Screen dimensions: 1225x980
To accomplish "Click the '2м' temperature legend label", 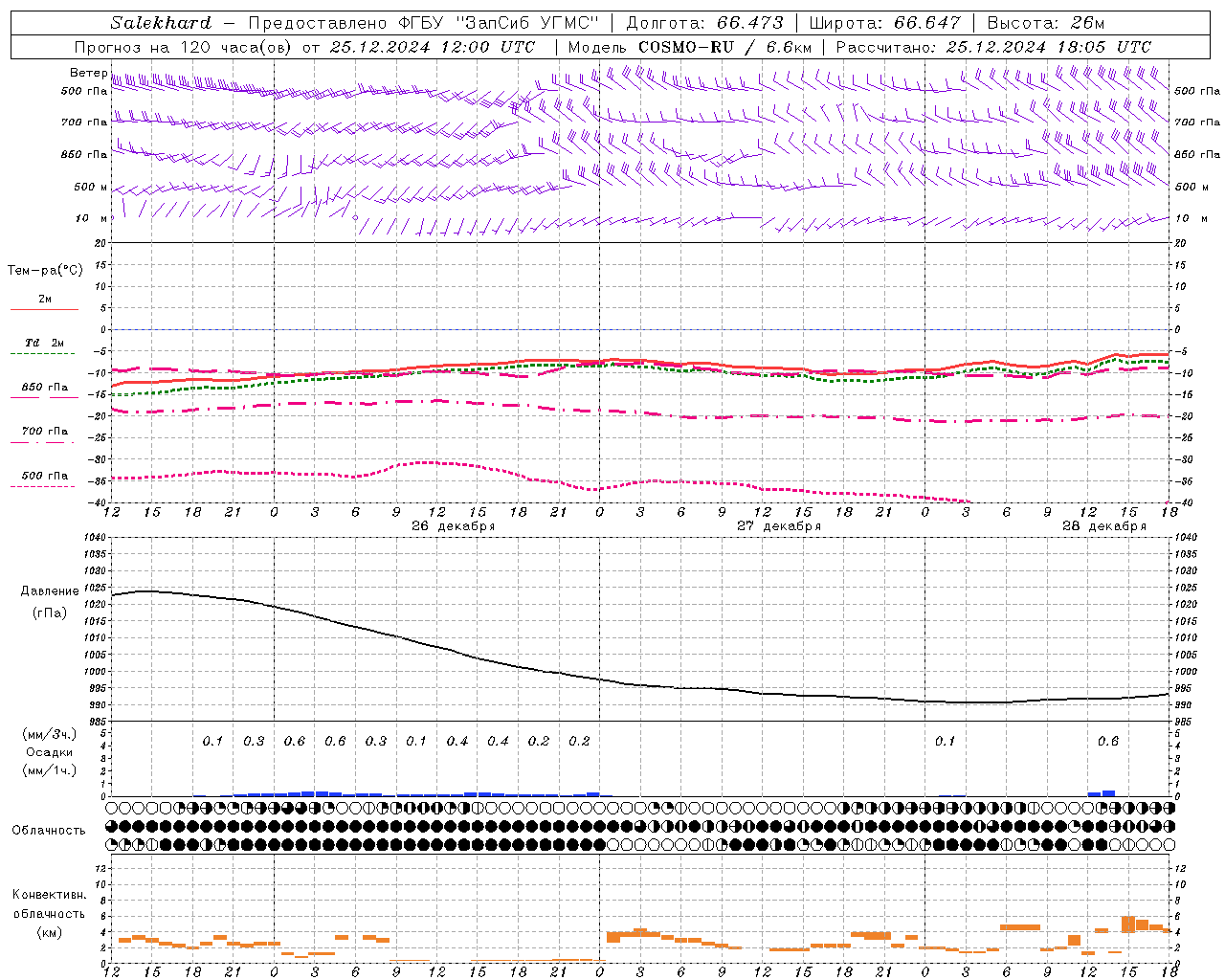I will point(45,300).
